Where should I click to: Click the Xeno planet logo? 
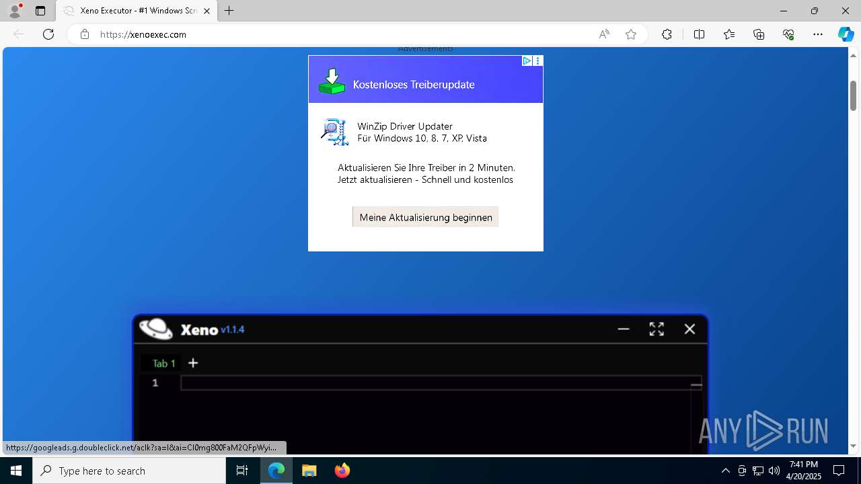pos(156,329)
